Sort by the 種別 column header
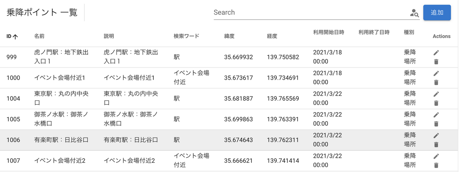460x172 pixels. 409,32
